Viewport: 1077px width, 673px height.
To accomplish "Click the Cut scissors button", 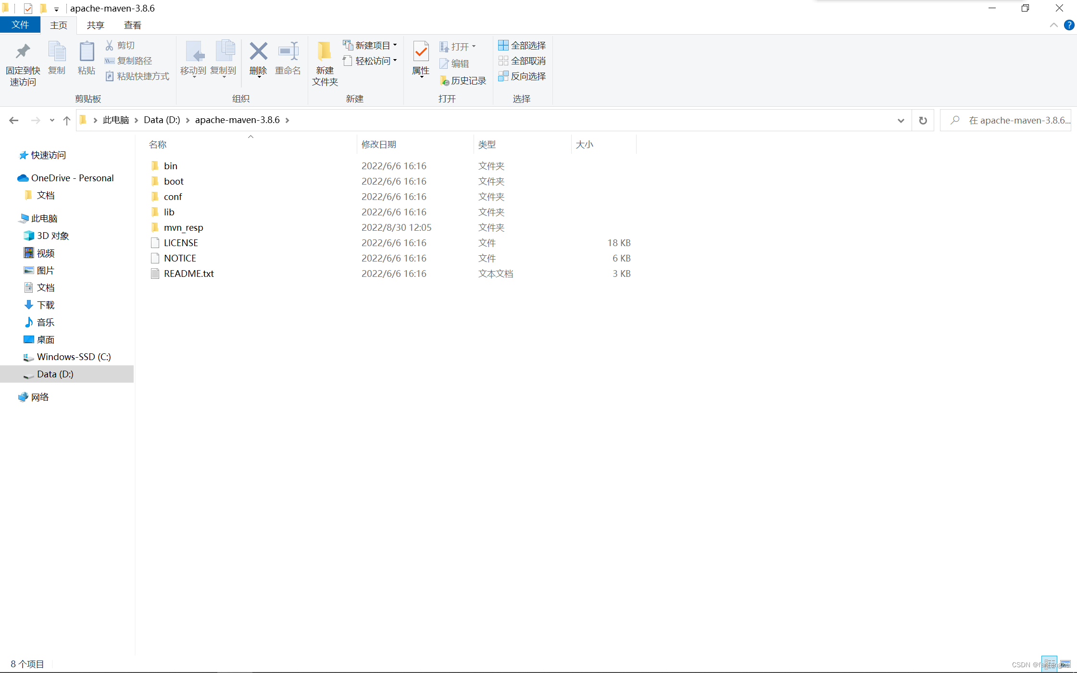I will pyautogui.click(x=120, y=45).
